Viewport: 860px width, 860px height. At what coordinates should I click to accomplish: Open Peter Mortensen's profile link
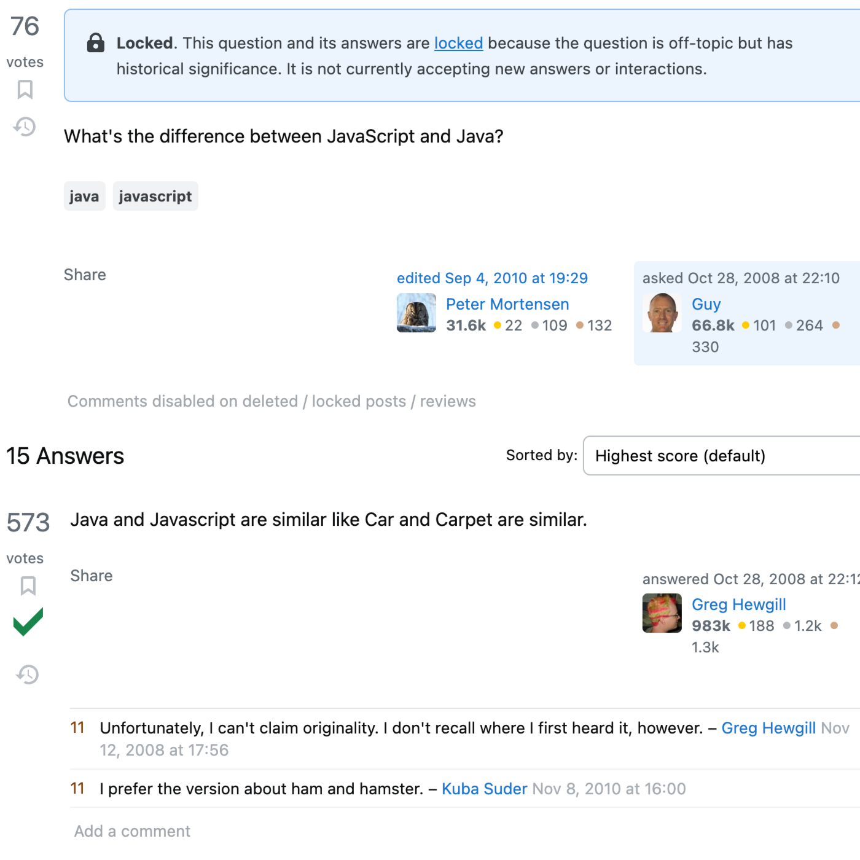pyautogui.click(x=507, y=304)
